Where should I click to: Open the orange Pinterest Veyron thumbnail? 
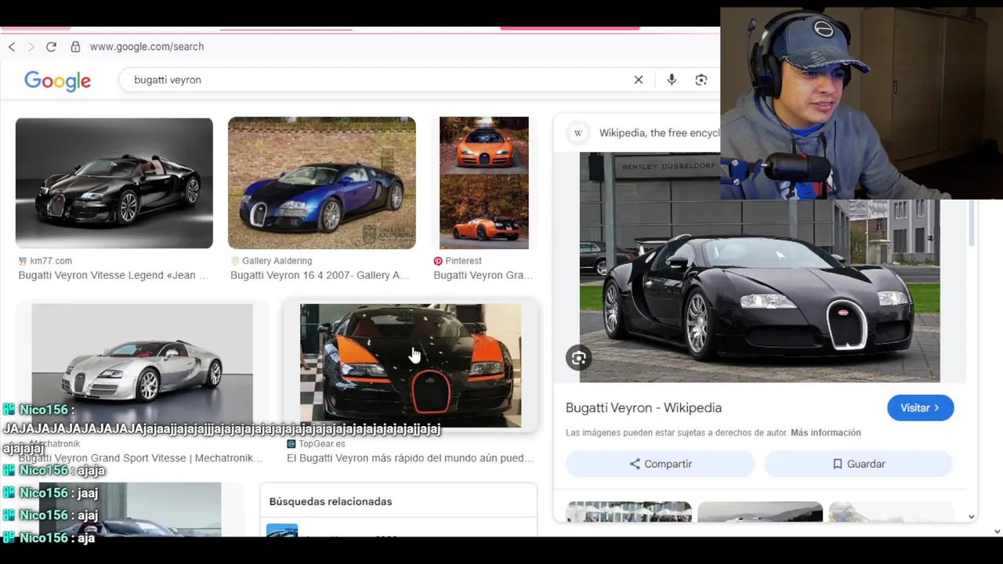pos(484,183)
